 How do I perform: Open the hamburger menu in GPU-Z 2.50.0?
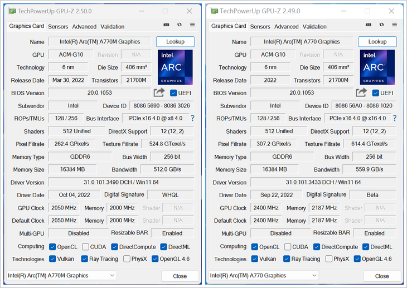point(192,25)
